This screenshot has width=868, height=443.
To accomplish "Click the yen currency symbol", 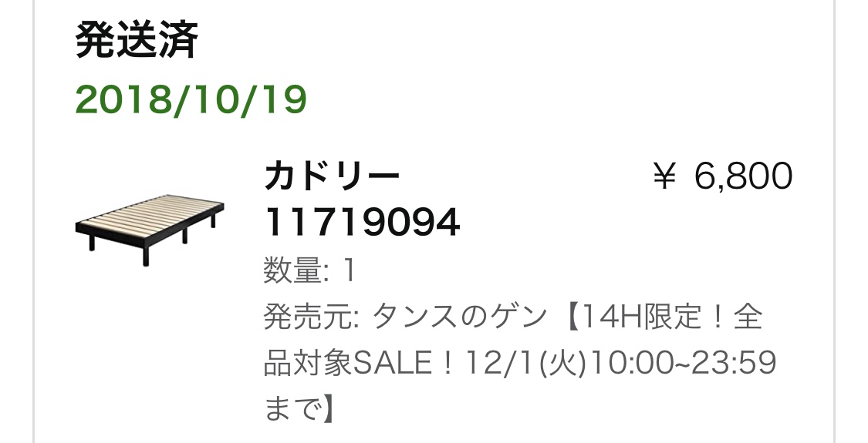I will 665,177.
